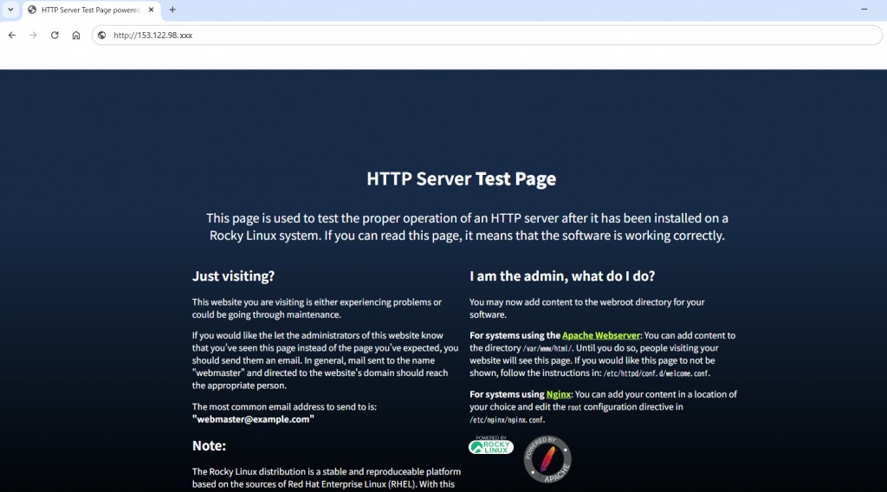Viewport: 887px width, 492px height.
Task: Click the "Just visiting?" heading
Action: [x=233, y=276]
